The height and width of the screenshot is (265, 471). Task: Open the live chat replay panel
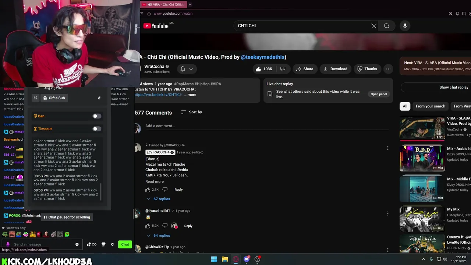coord(379,94)
